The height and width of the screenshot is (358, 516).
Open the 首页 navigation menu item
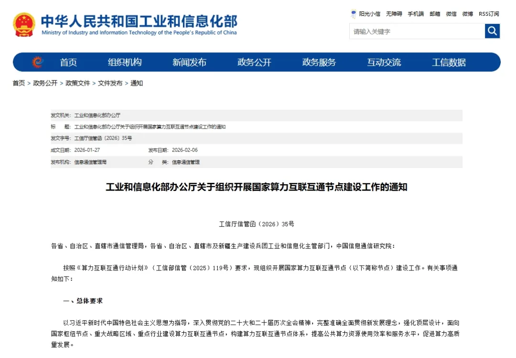(68, 63)
